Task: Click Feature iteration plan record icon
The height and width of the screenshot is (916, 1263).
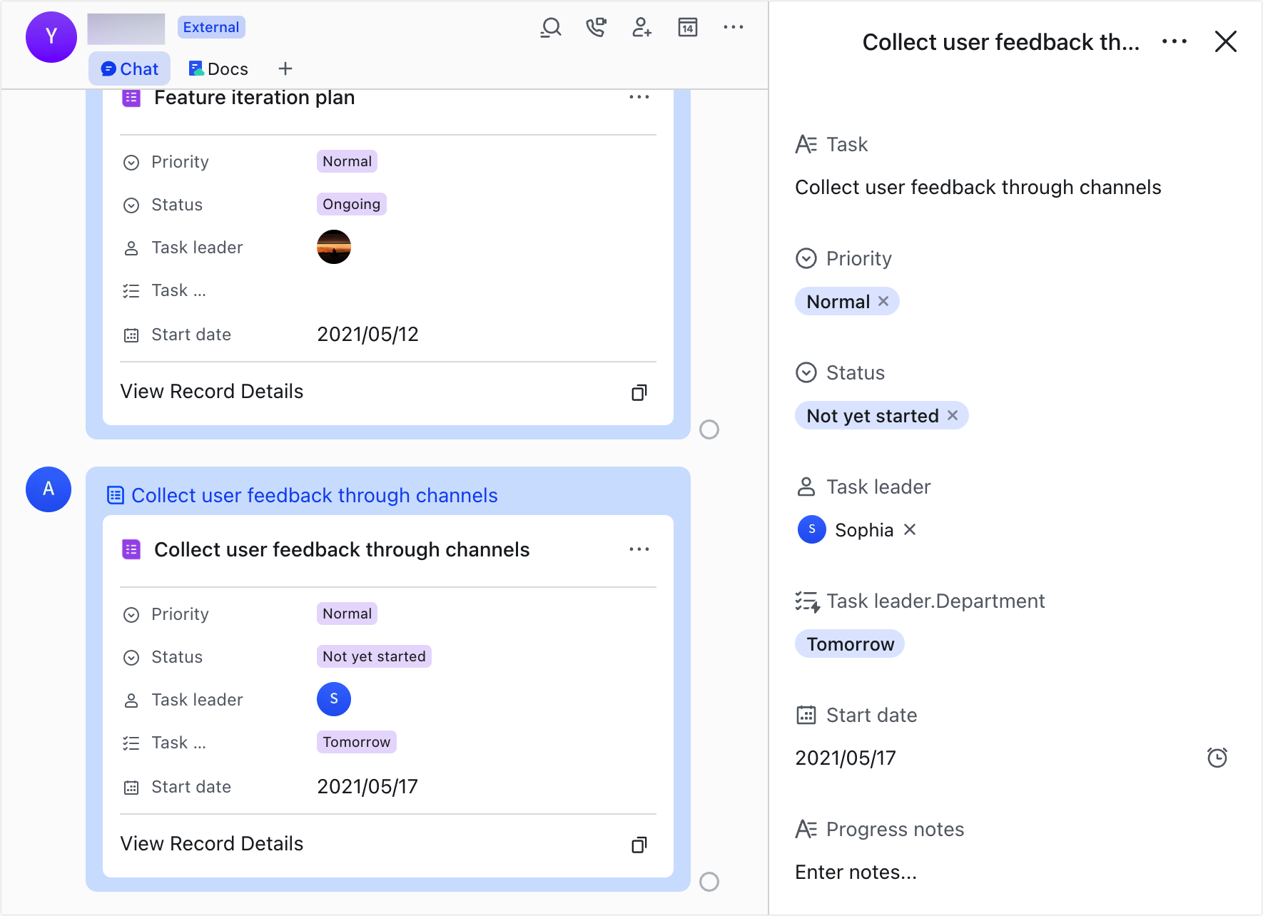Action: click(x=131, y=98)
